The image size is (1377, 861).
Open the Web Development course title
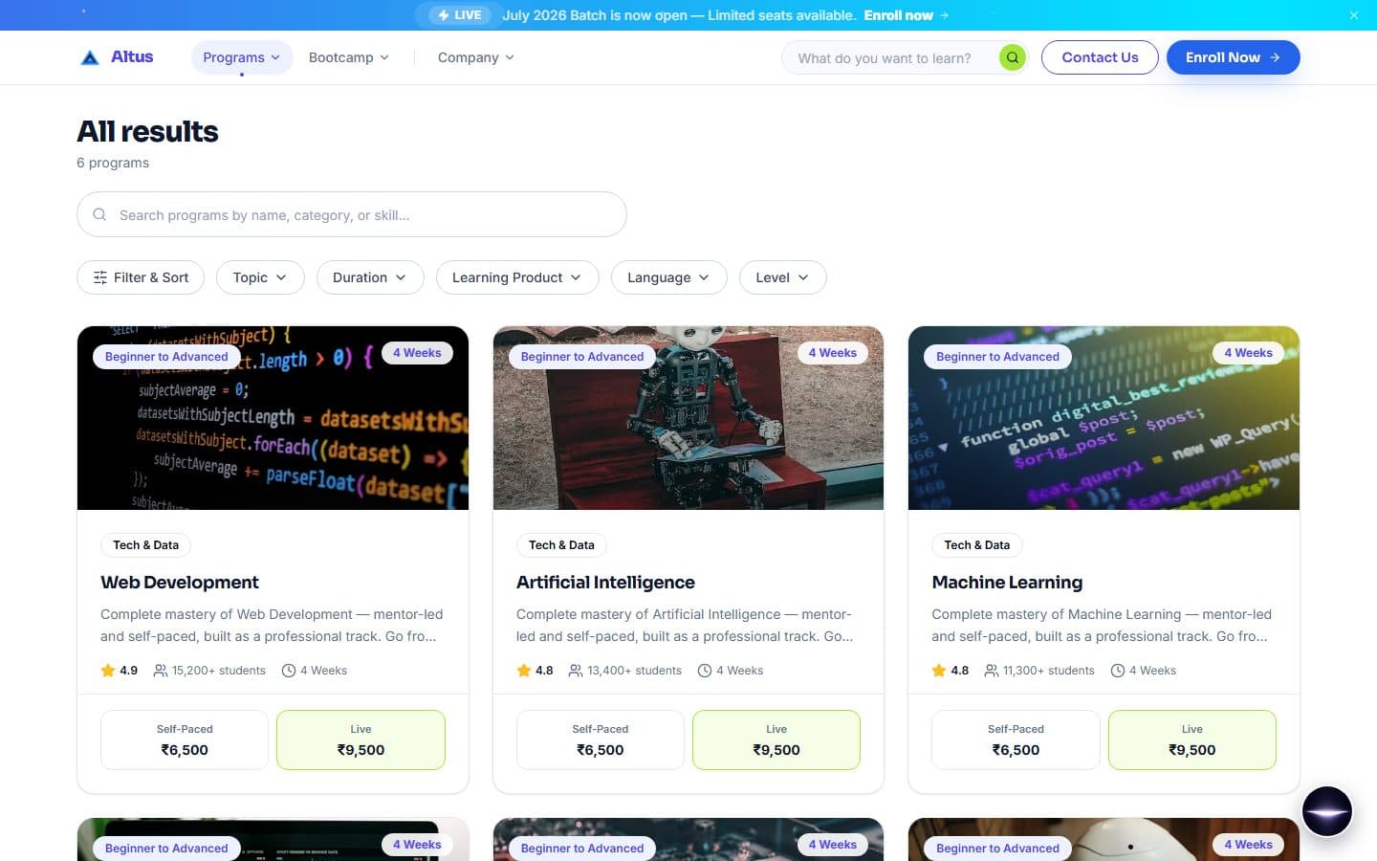[180, 583]
